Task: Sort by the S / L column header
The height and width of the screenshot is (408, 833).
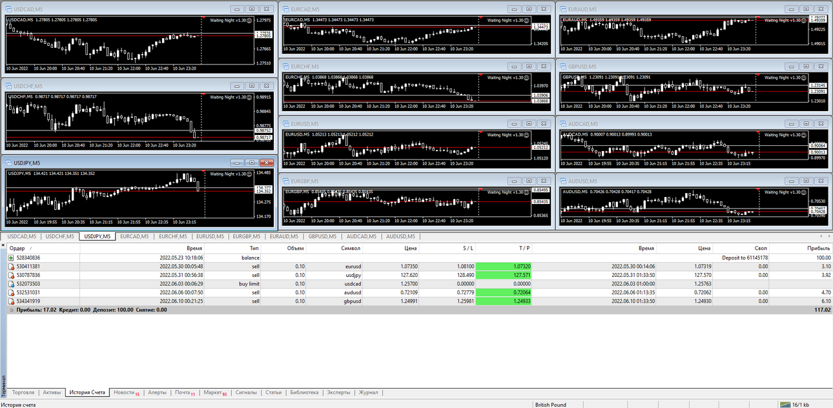Action: pos(447,248)
